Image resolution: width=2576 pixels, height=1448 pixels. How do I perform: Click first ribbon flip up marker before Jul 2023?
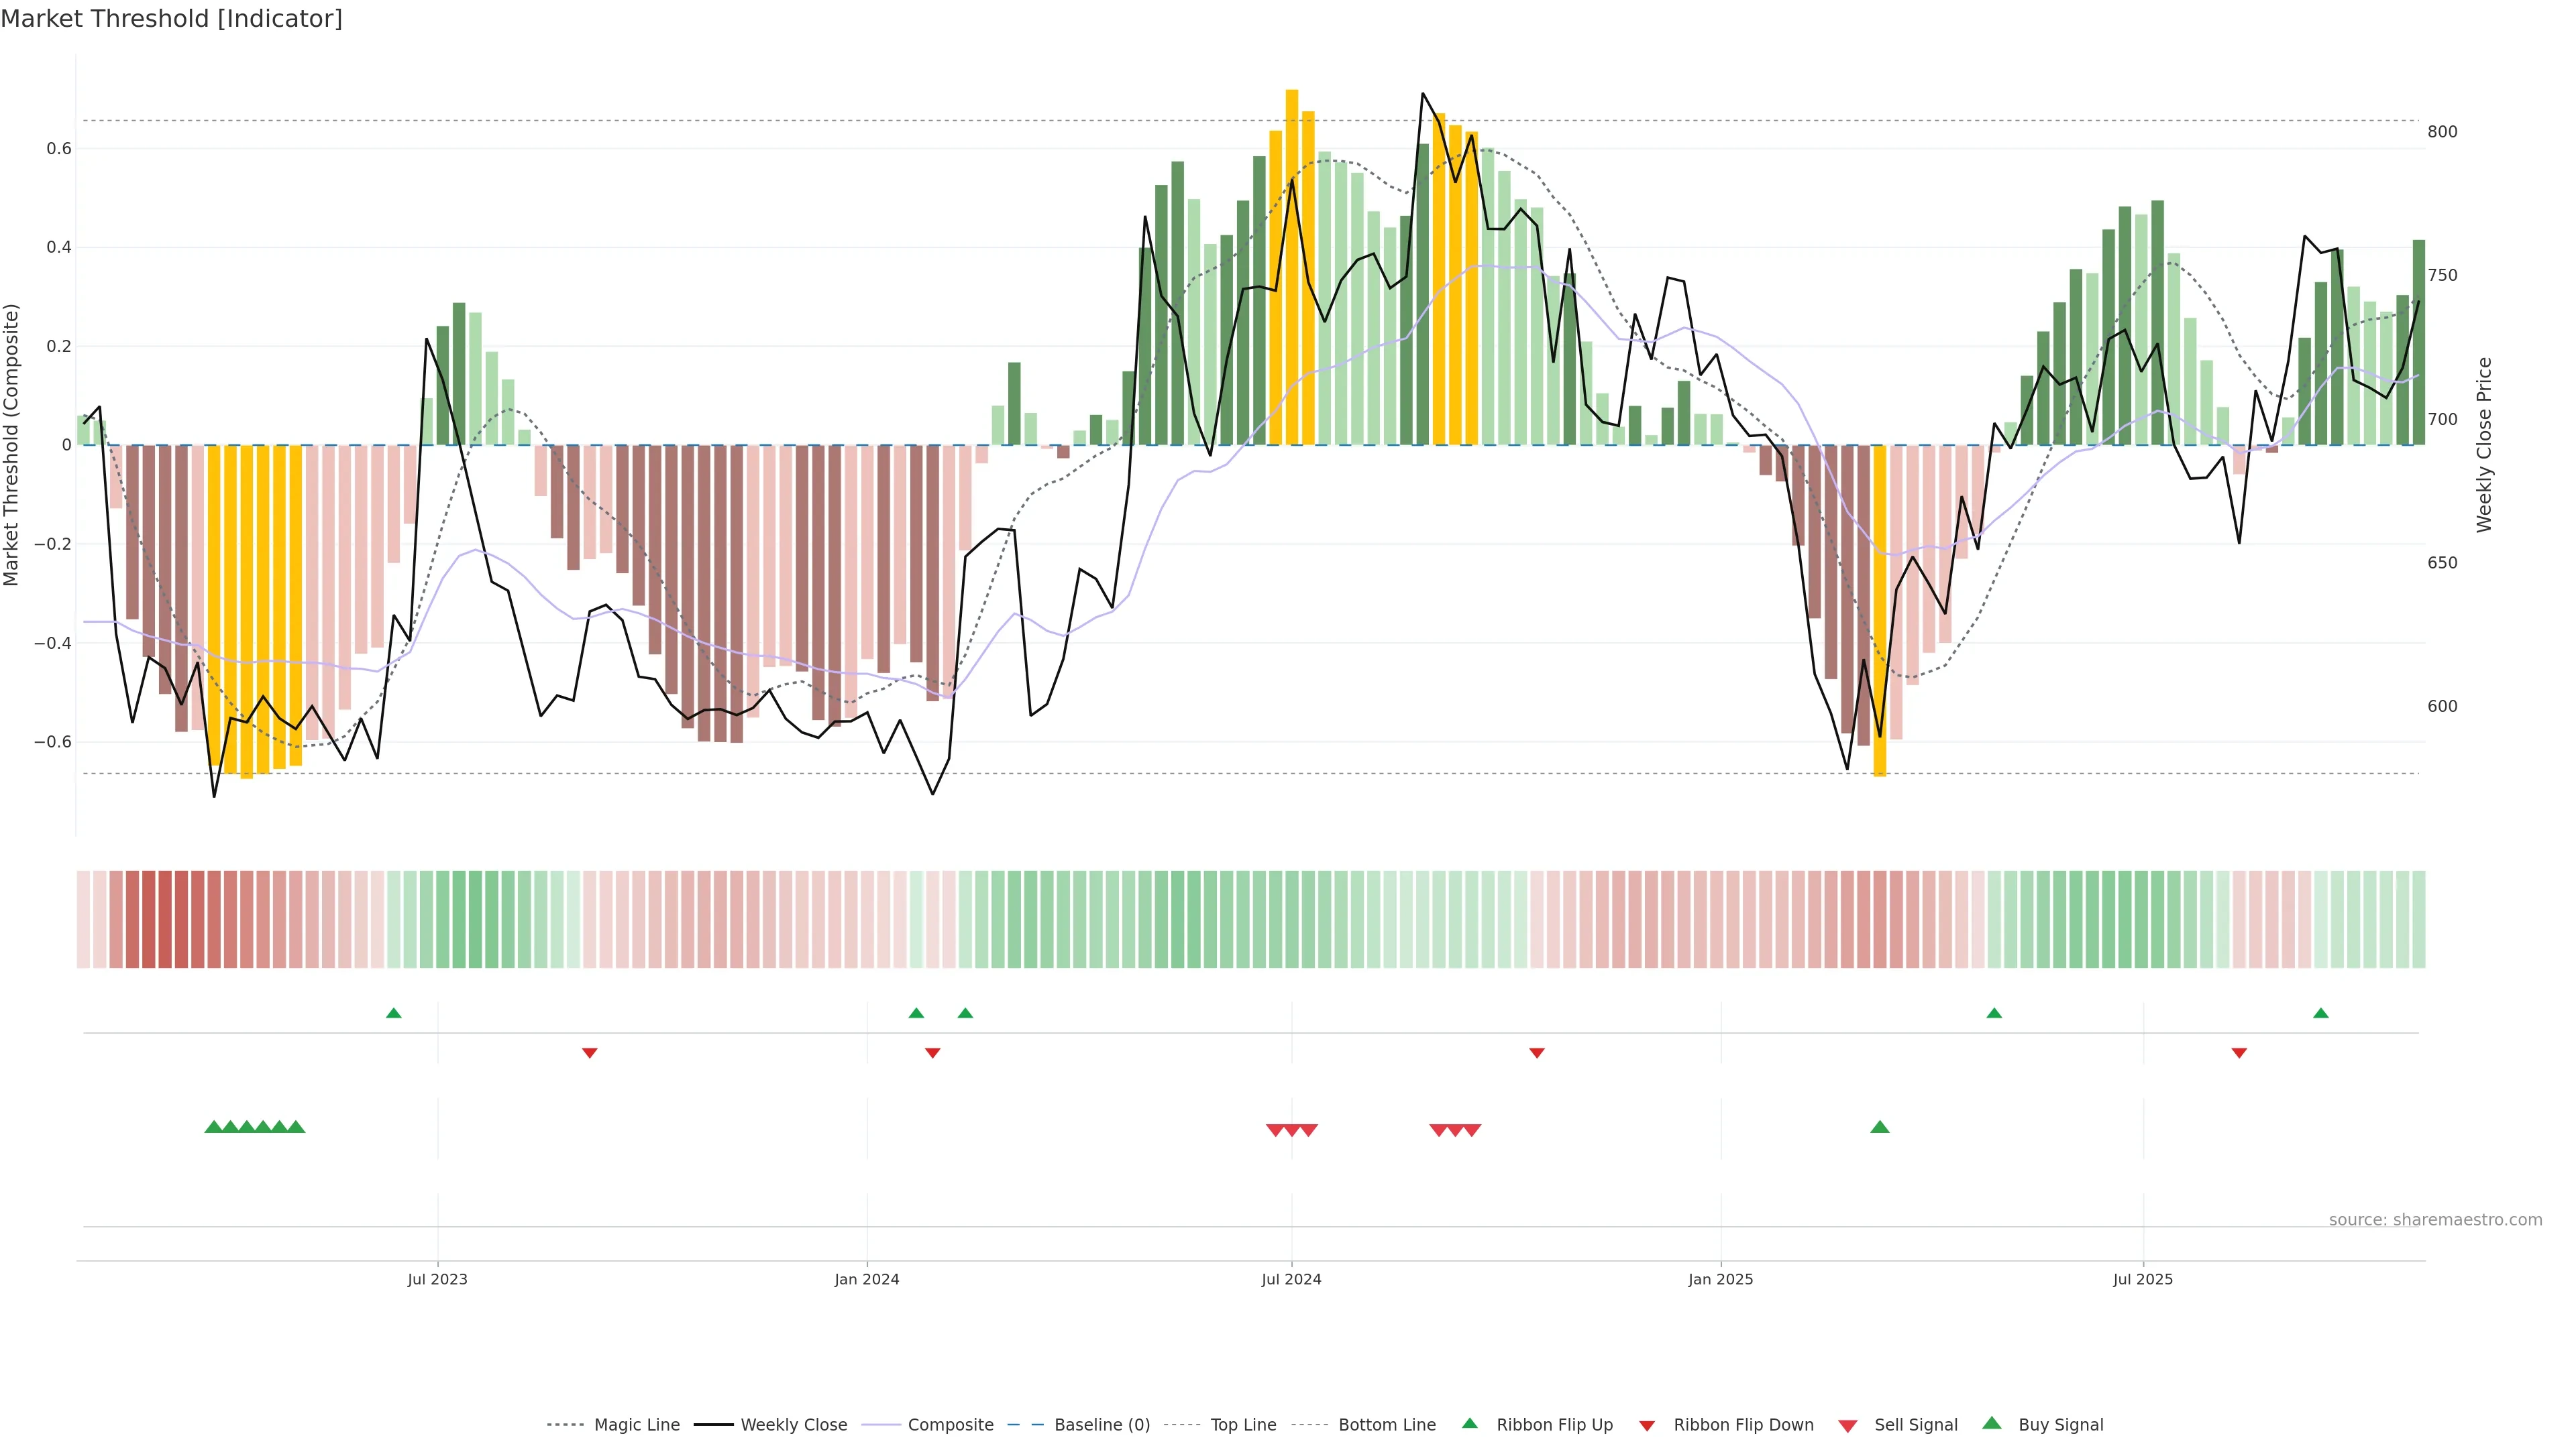click(393, 1014)
